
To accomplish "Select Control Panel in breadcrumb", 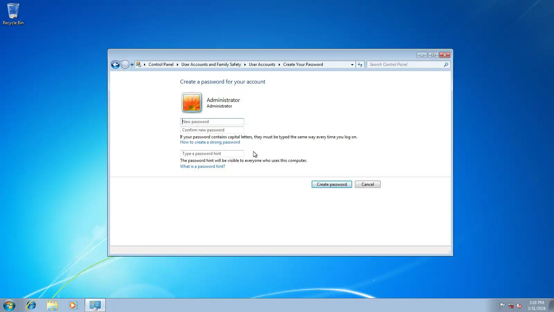I will [x=161, y=64].
